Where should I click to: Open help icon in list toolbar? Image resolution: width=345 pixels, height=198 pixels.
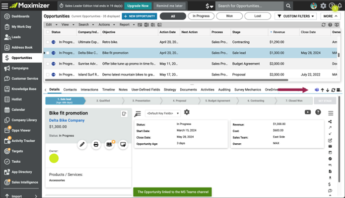pyautogui.click(x=330, y=25)
